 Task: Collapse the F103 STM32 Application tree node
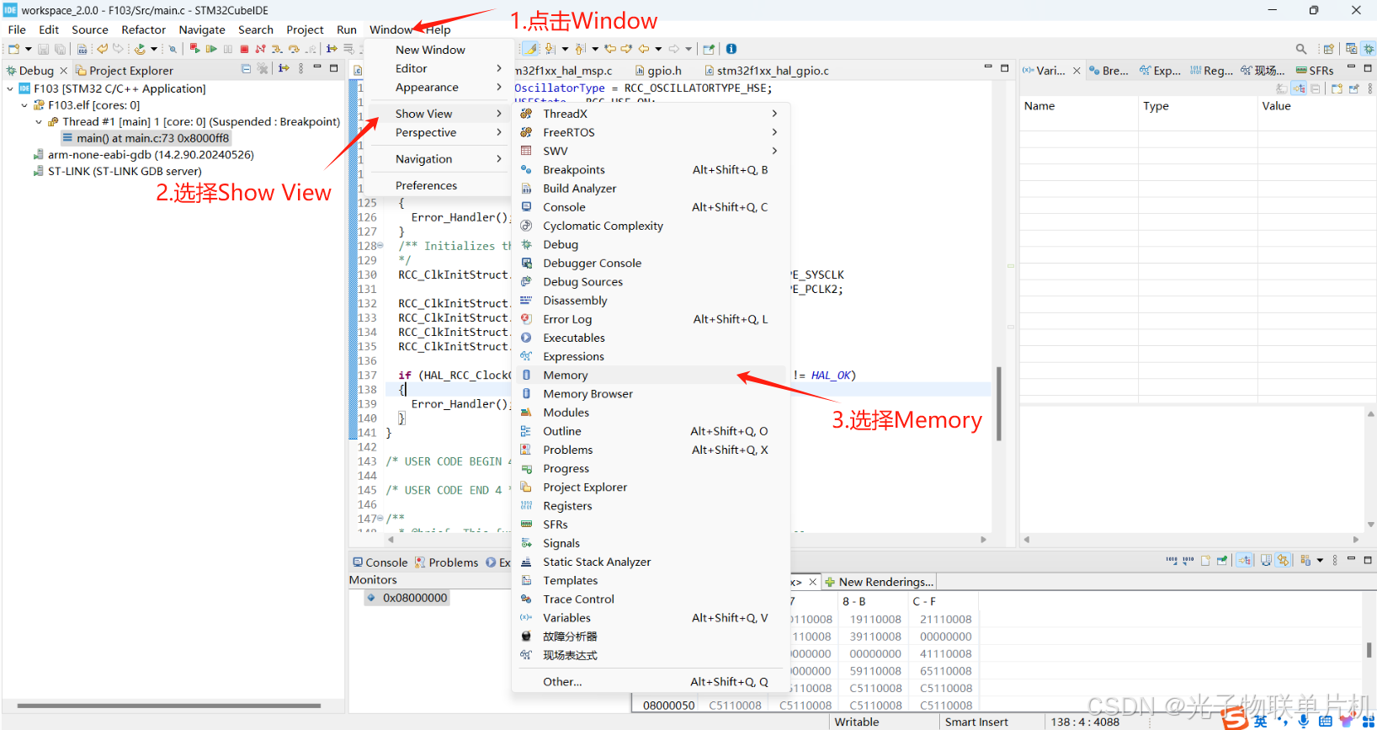tap(10, 88)
